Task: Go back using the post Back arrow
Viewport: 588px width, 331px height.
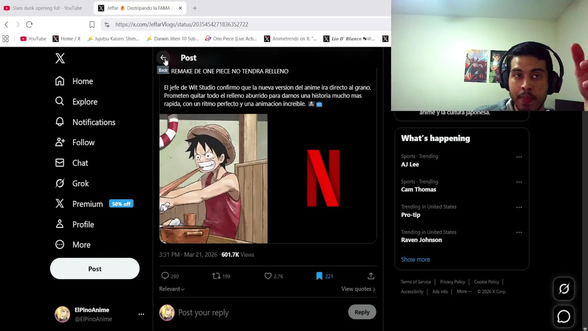Action: pos(164,58)
